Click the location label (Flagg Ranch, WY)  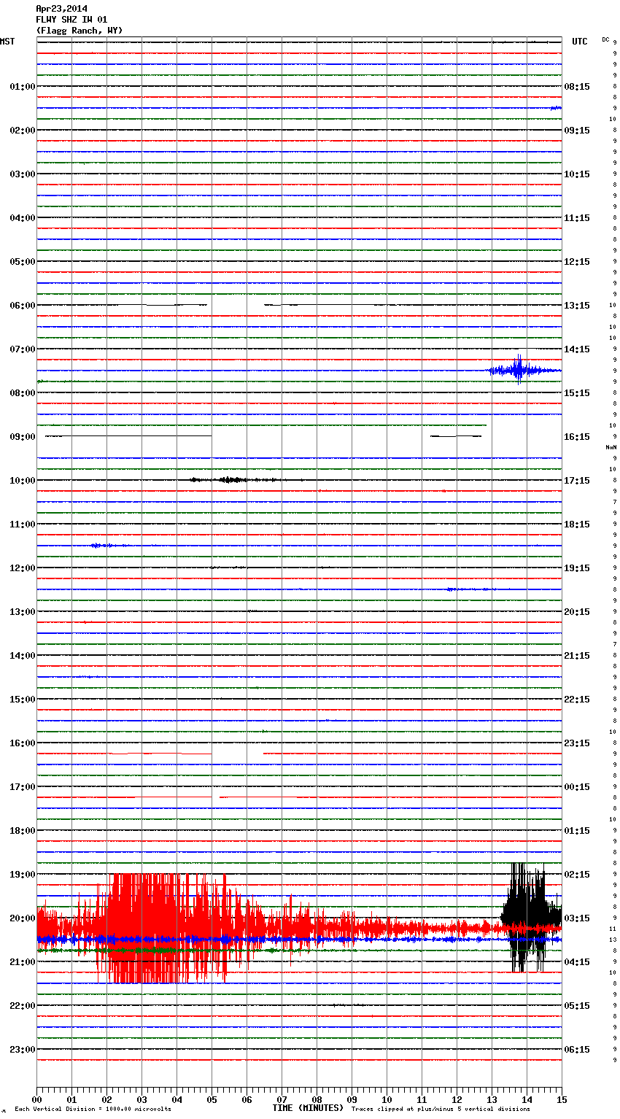[x=80, y=31]
